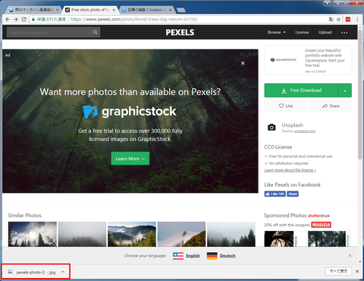Close the graphicstock ad with the X
This screenshot has height=281, width=364.
(243, 63)
